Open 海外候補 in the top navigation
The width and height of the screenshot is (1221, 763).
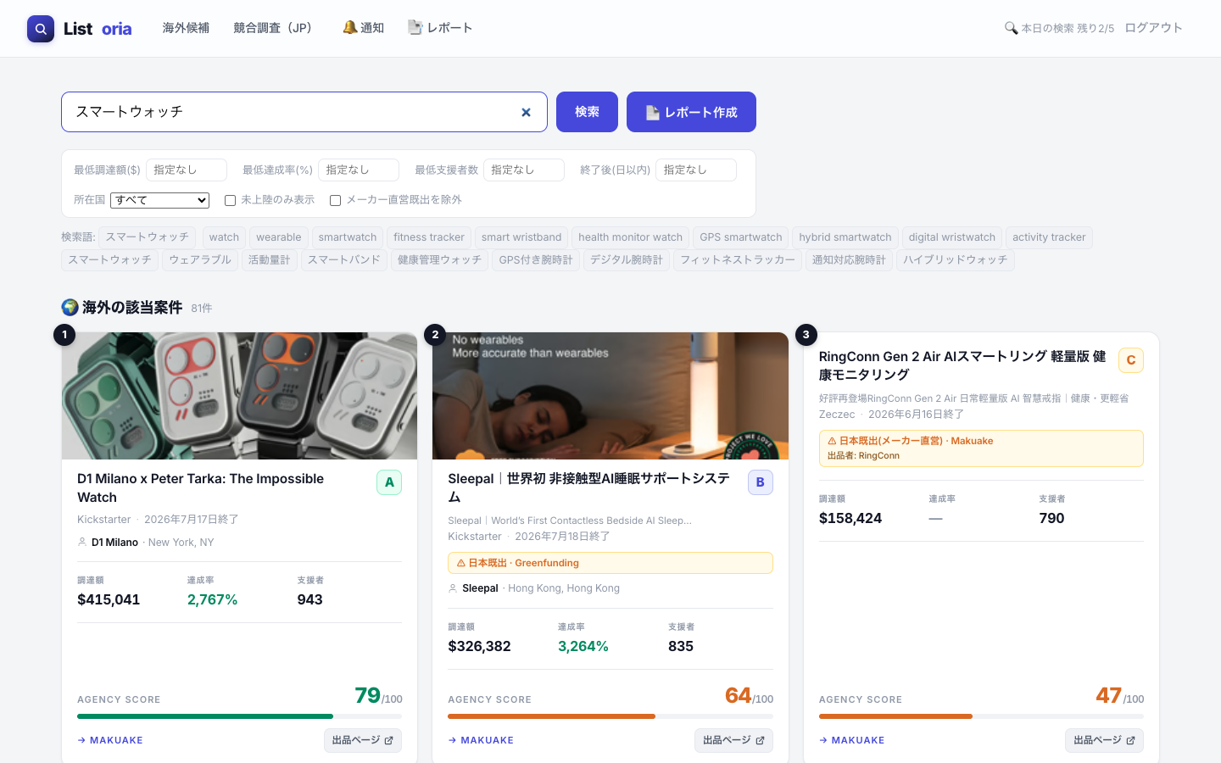pyautogui.click(x=186, y=28)
